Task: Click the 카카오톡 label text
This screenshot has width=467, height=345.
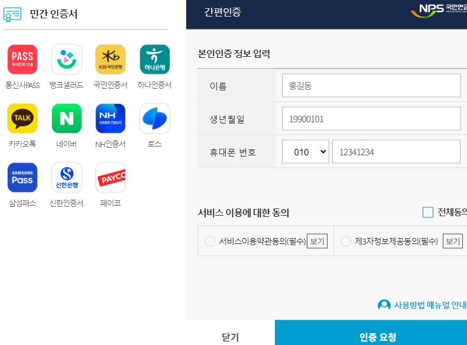Action: point(22,144)
